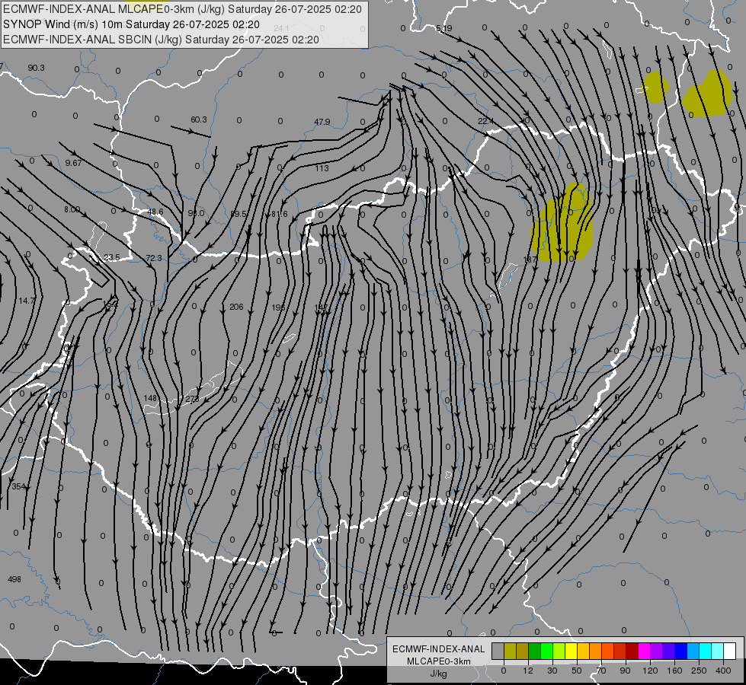Click the SBCIN header line
746x685 pixels.
(x=161, y=40)
